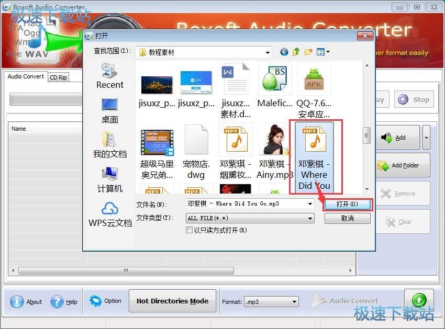Click dialog file list scroll-down arrow
This screenshot has height=329, width=445.
click(x=367, y=189)
